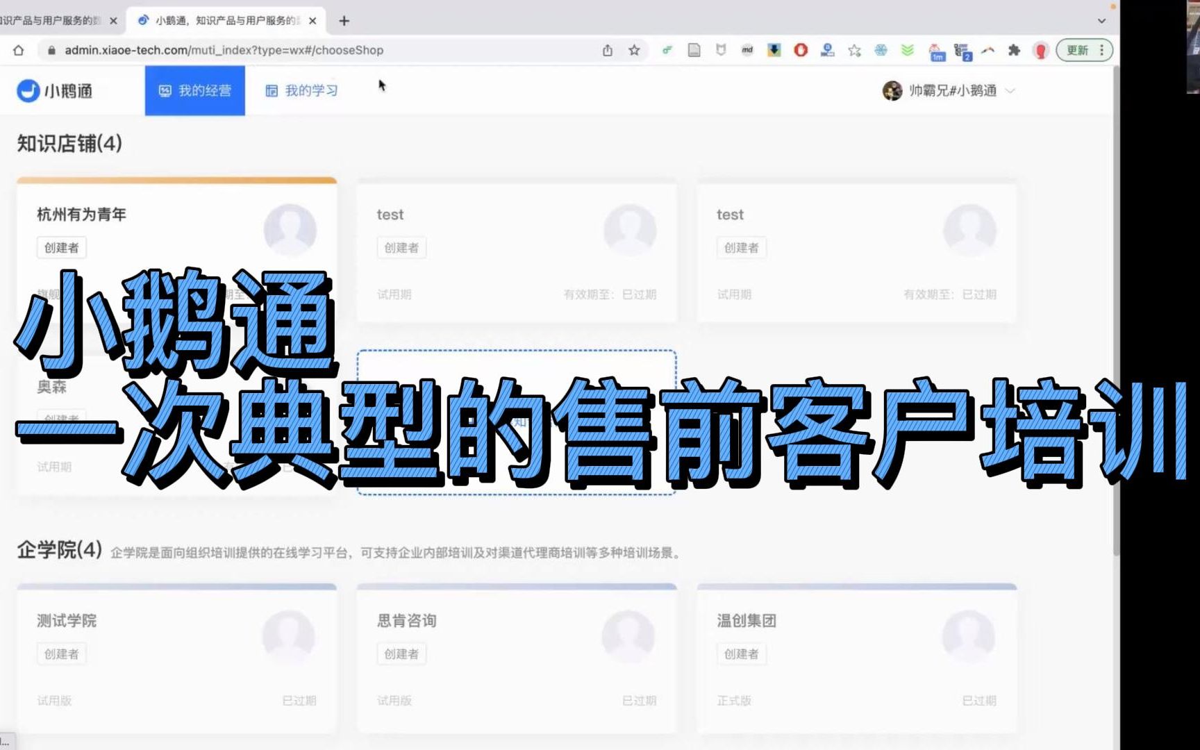Click 已过期 status on 测试学院 card
The image size is (1200, 750).
click(x=299, y=701)
